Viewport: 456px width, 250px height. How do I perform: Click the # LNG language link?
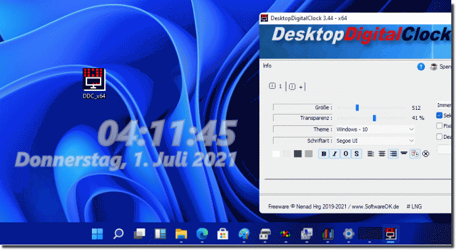(414, 206)
